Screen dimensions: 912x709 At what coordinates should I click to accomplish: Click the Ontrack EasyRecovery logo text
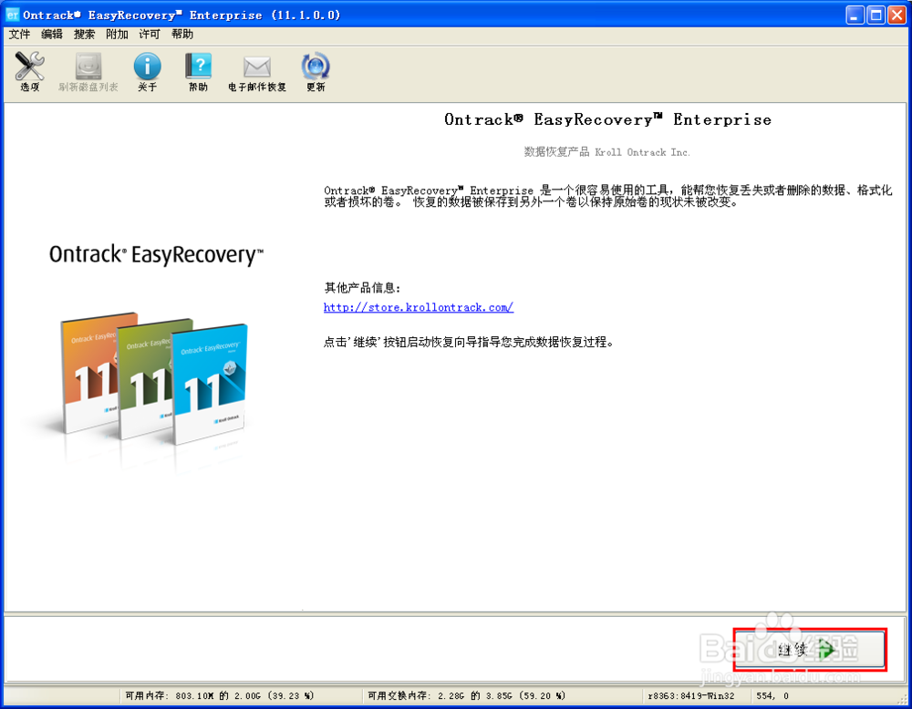pos(156,254)
